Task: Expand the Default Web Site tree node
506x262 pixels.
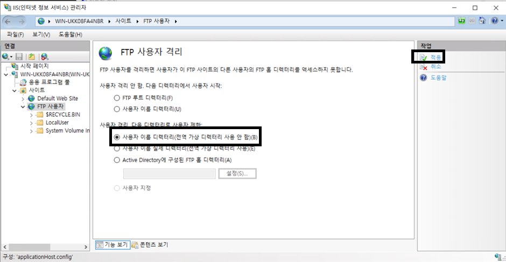Action: pyautogui.click(x=23, y=98)
